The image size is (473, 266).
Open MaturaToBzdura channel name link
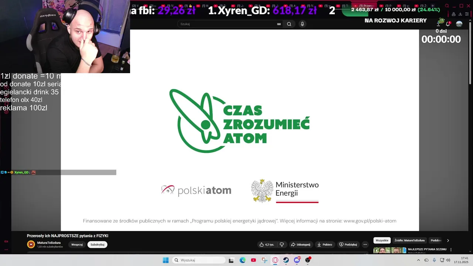click(49, 243)
